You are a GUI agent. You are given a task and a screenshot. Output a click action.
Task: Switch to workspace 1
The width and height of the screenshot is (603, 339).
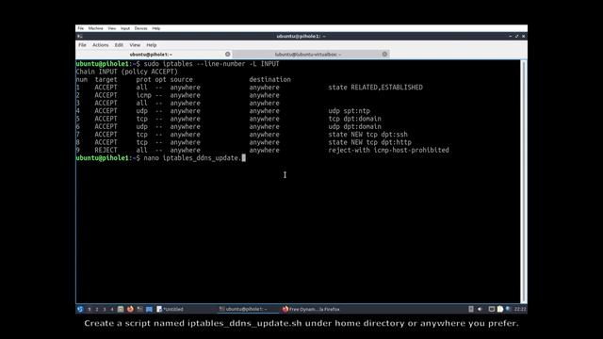point(90,309)
